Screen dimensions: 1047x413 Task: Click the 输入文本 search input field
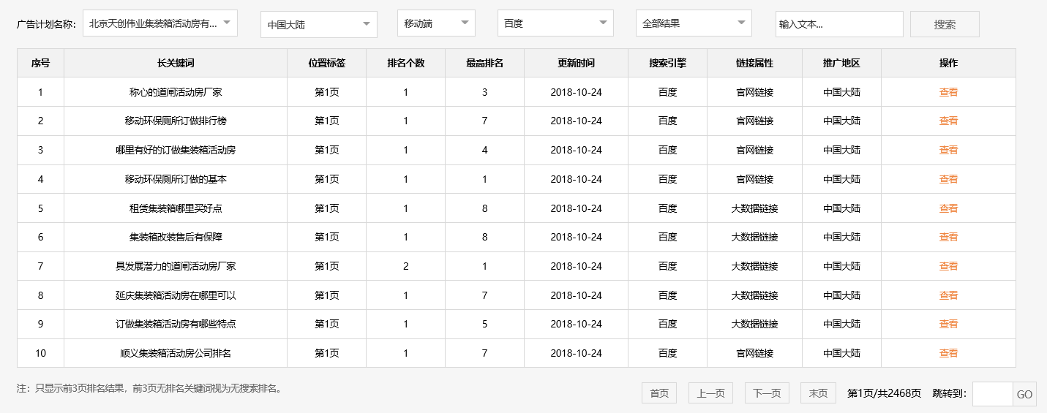coord(838,24)
